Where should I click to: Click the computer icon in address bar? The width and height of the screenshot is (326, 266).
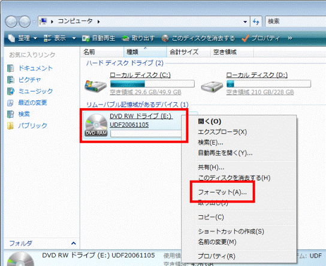(x=43, y=22)
